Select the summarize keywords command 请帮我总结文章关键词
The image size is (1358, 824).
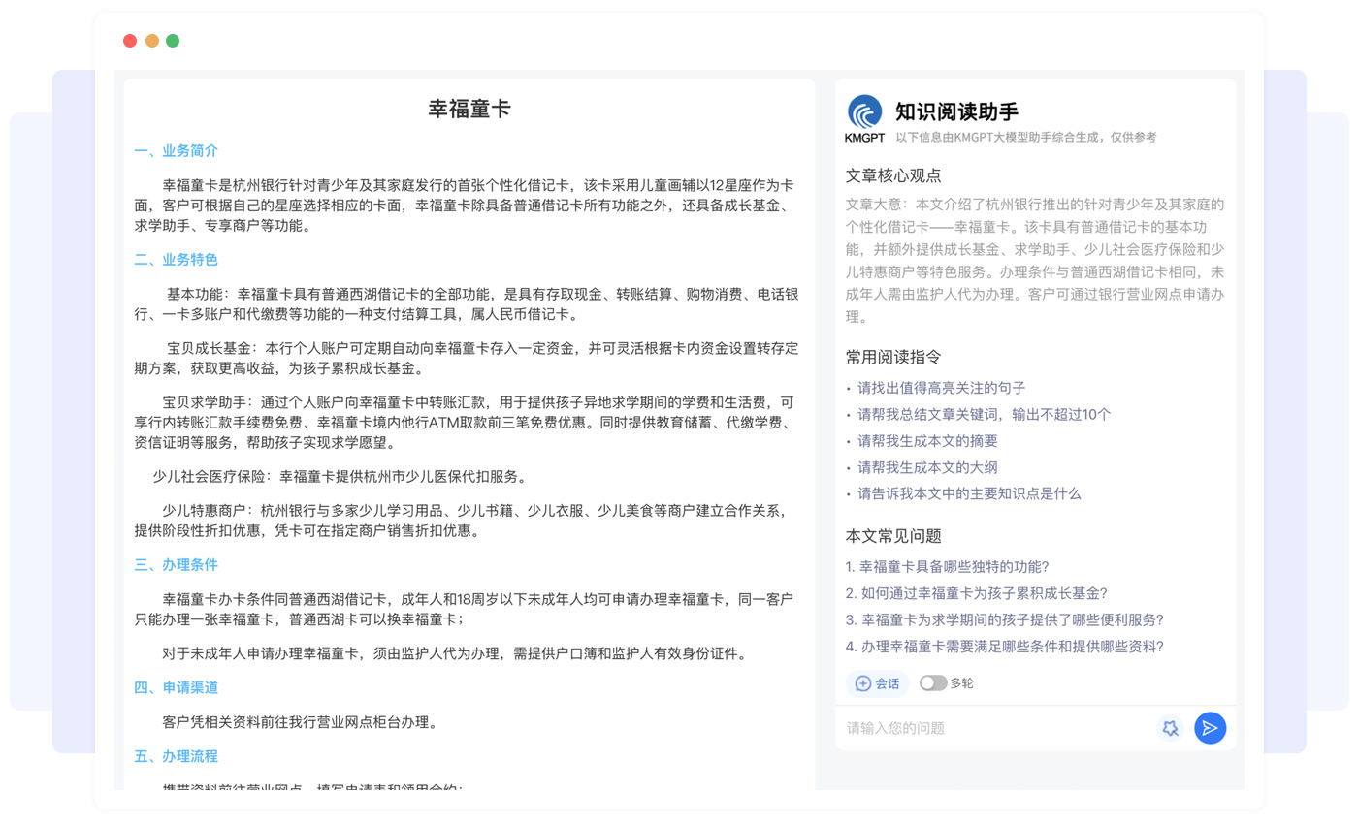click(x=984, y=414)
